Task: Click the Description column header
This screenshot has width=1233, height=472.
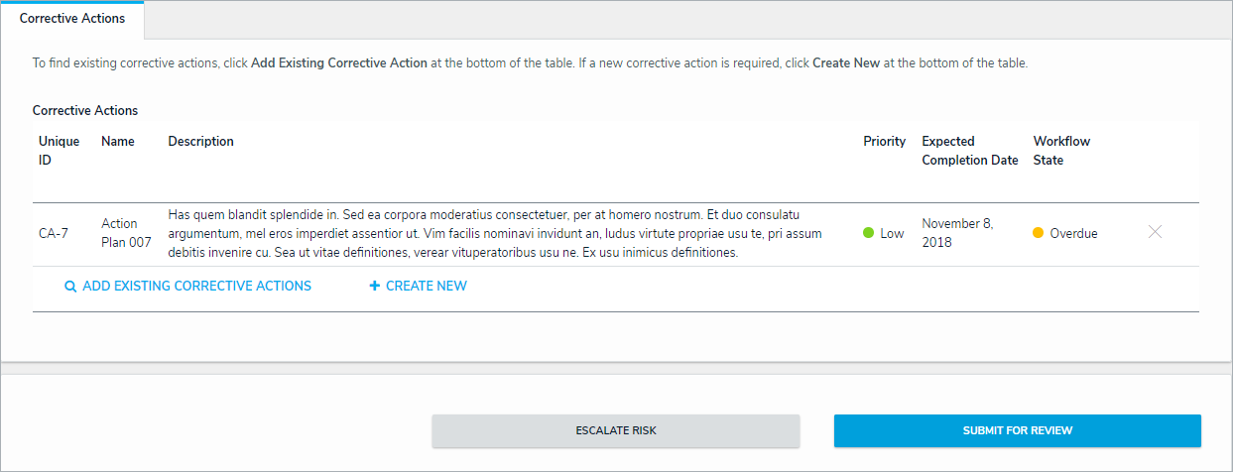Action: click(x=201, y=142)
